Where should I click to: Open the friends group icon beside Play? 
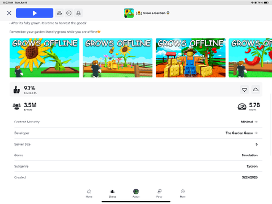(x=59, y=13)
